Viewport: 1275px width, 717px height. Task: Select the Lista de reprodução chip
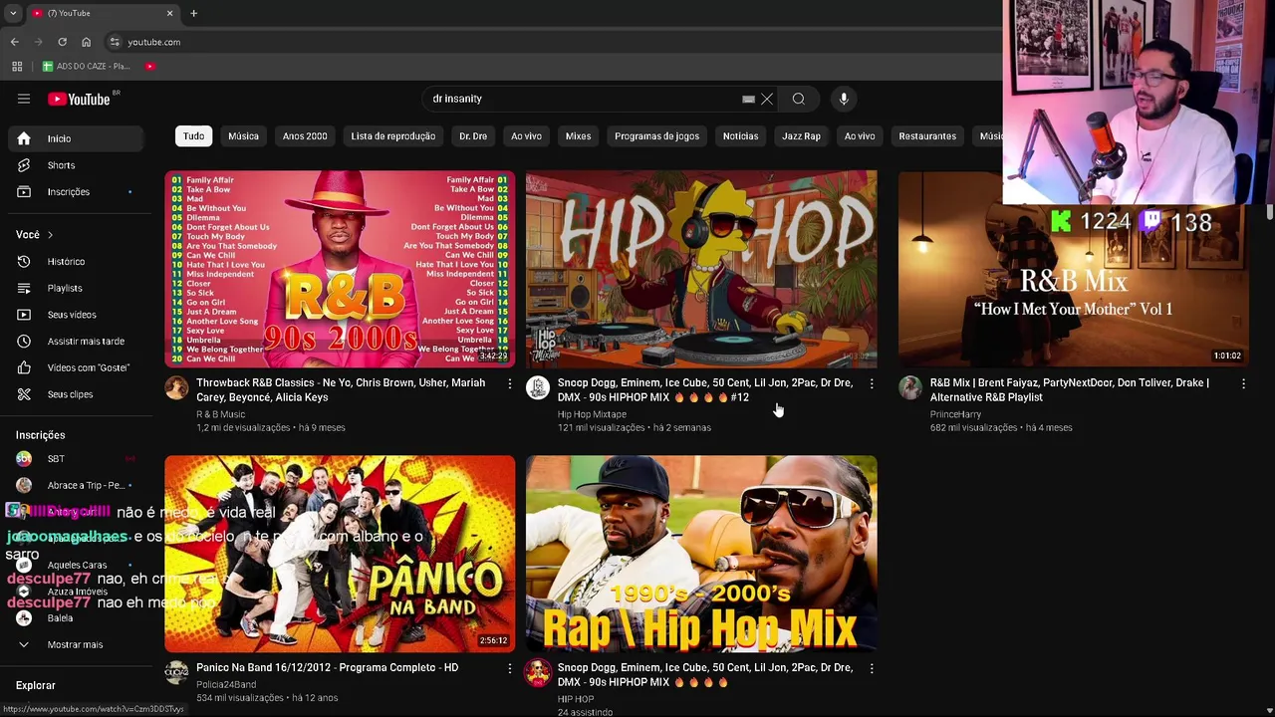(393, 136)
